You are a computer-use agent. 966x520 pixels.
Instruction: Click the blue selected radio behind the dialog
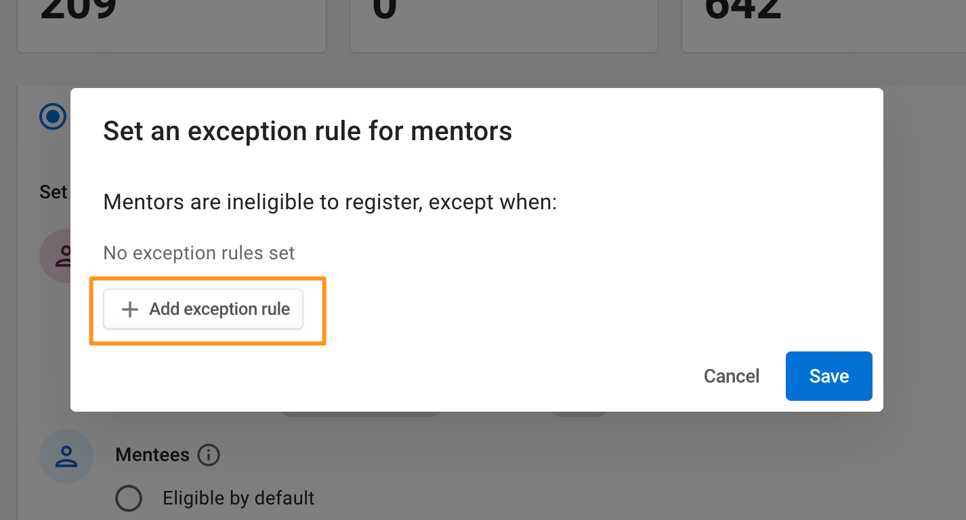pos(54,116)
